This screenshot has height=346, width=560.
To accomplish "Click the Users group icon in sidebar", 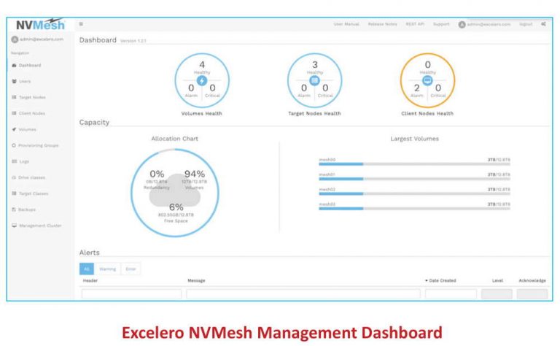I will pyautogui.click(x=14, y=81).
